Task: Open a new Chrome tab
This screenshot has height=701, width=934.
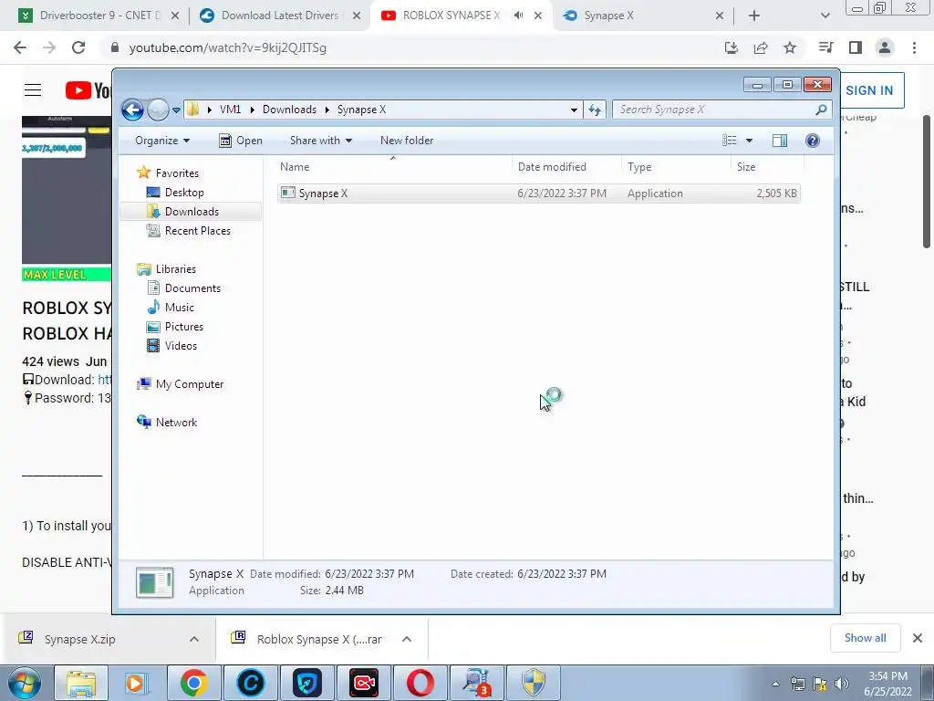Action: 754,16
